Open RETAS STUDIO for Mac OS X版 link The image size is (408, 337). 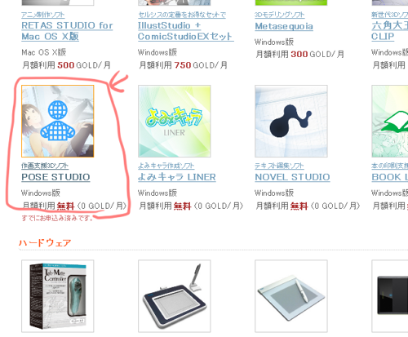[x=67, y=31]
